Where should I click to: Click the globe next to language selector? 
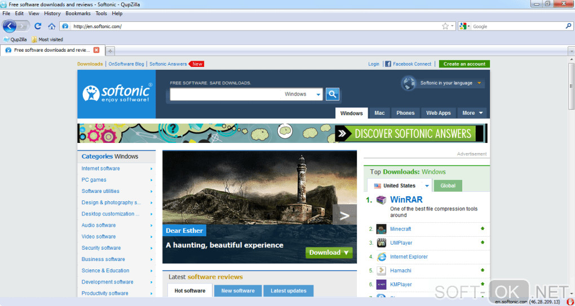(409, 83)
